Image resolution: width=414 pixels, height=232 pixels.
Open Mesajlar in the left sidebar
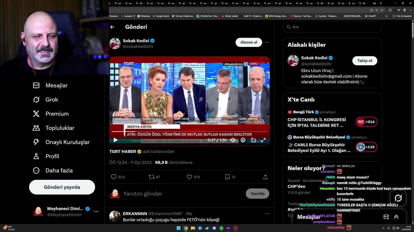pyautogui.click(x=50, y=85)
